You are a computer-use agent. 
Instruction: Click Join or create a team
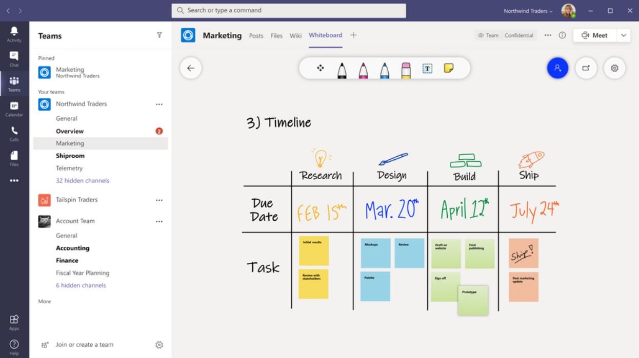(x=85, y=345)
